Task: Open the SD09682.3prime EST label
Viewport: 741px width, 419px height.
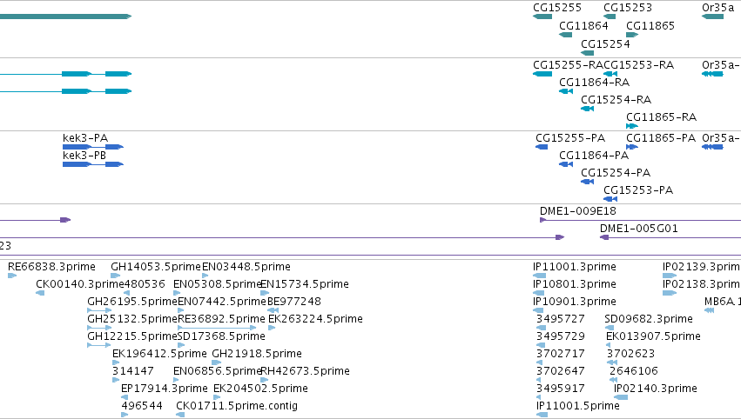Action: click(x=649, y=319)
